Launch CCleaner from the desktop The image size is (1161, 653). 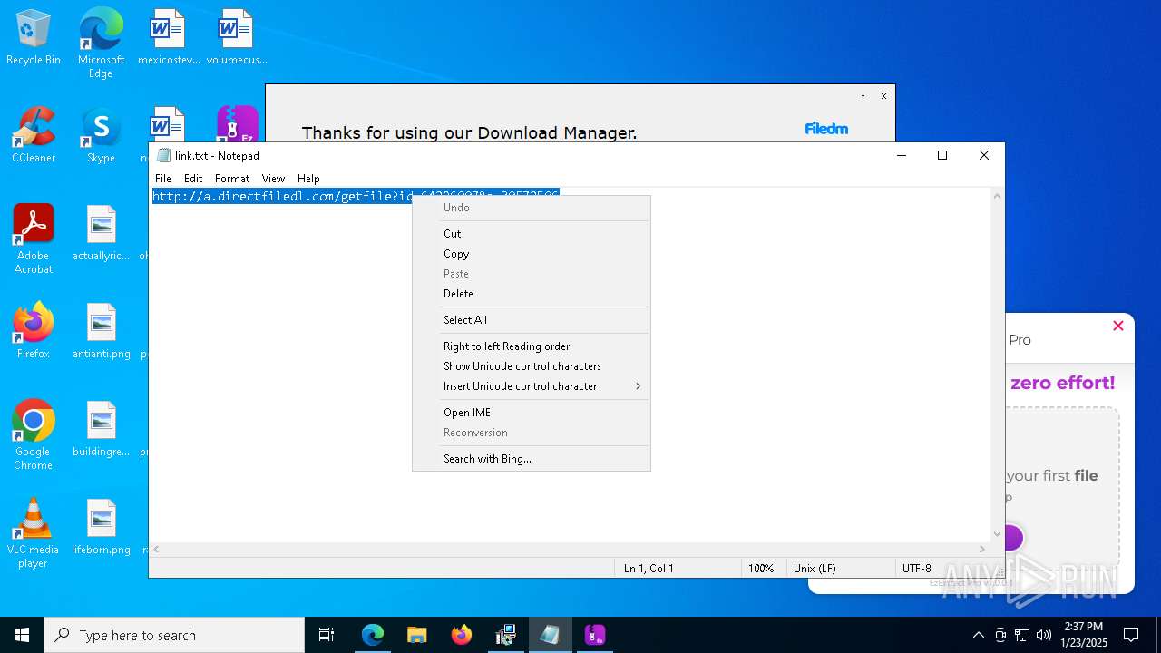34,136
